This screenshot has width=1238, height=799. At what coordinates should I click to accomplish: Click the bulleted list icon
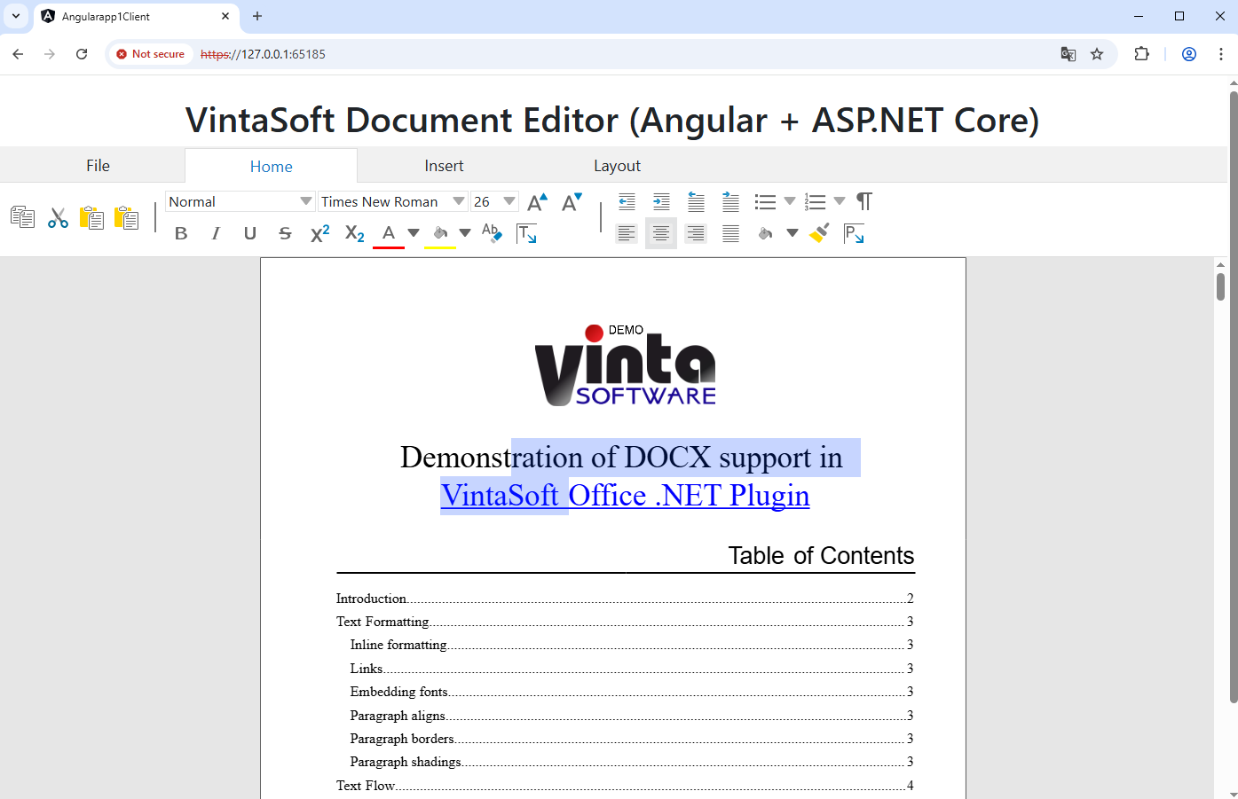765,202
